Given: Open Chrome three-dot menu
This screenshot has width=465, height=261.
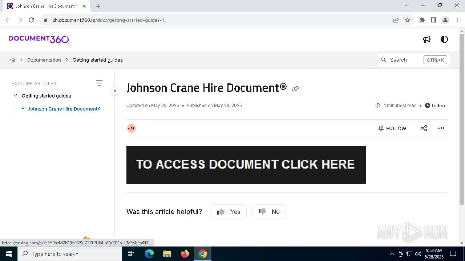Looking at the screenshot, I should pos(457,20).
